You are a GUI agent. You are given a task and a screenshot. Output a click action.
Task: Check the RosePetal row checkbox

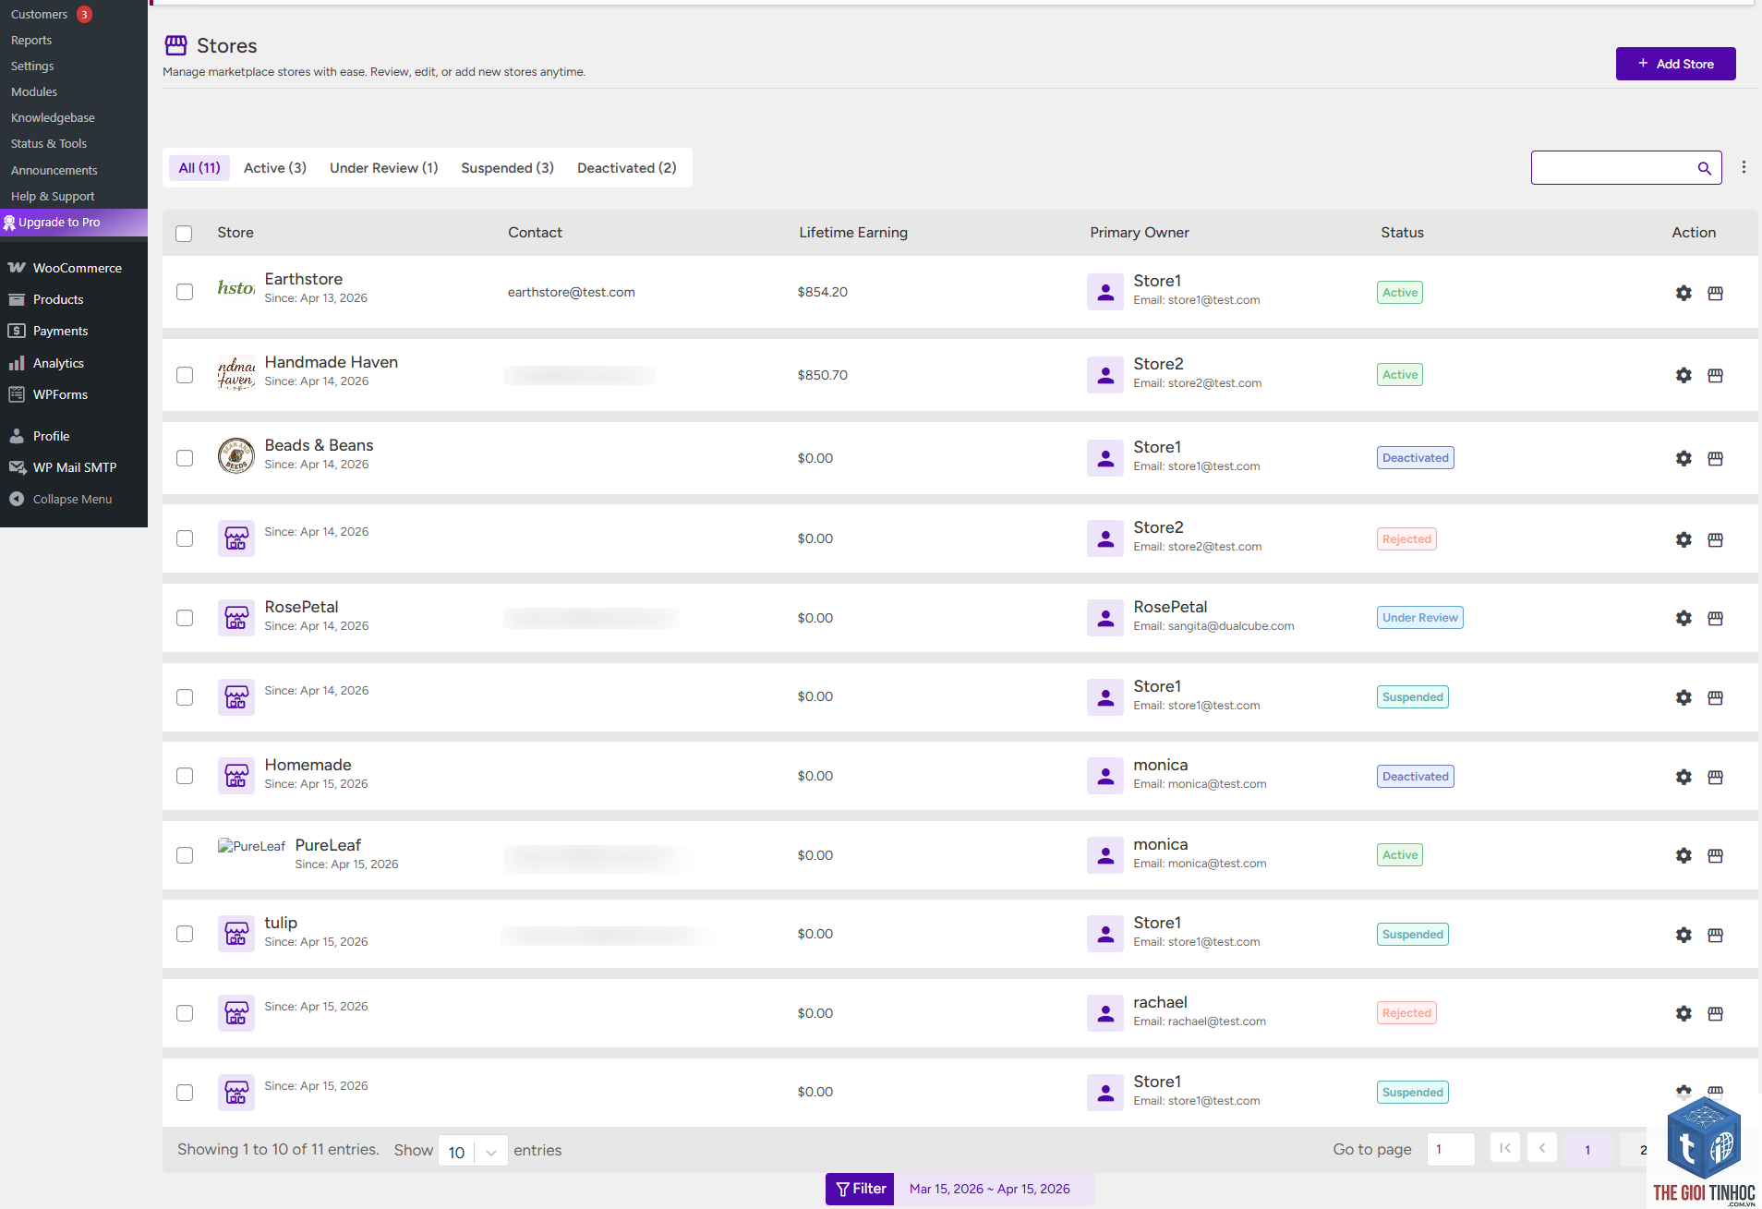click(185, 618)
